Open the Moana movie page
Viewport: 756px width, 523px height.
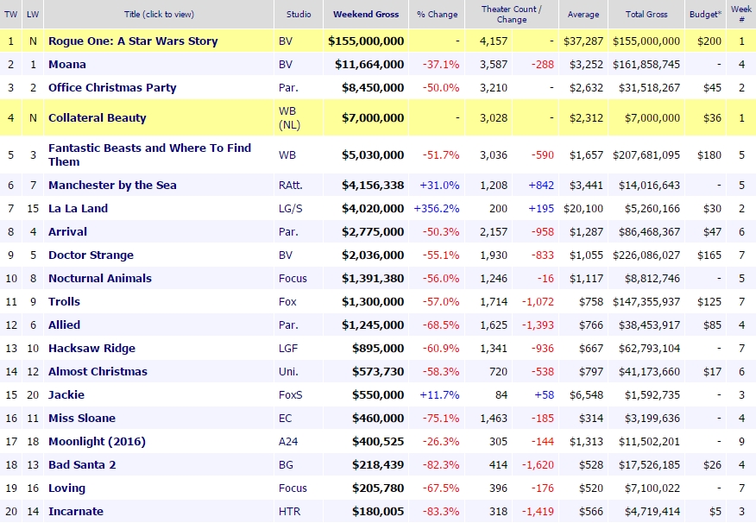67,65
